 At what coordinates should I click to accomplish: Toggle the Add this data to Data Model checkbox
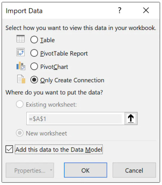[9, 149]
